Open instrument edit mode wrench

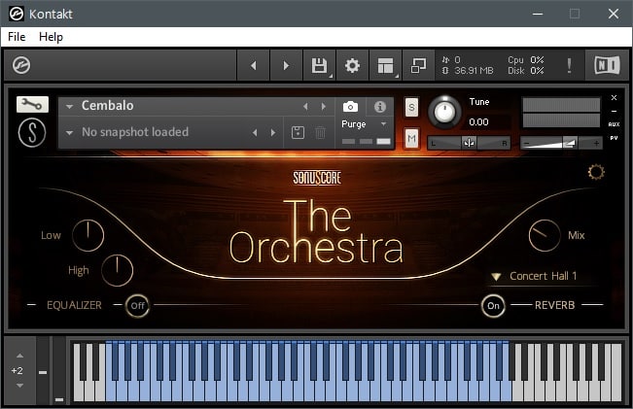[32, 105]
